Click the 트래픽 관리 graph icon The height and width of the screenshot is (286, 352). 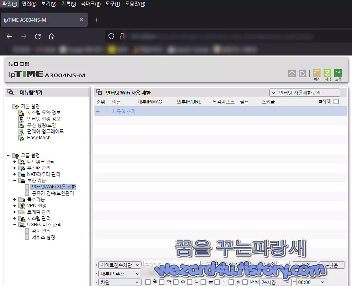(x=22, y=212)
